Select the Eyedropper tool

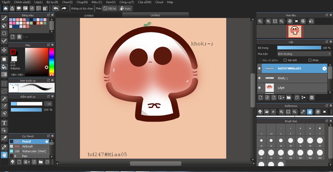(x=4, y=147)
